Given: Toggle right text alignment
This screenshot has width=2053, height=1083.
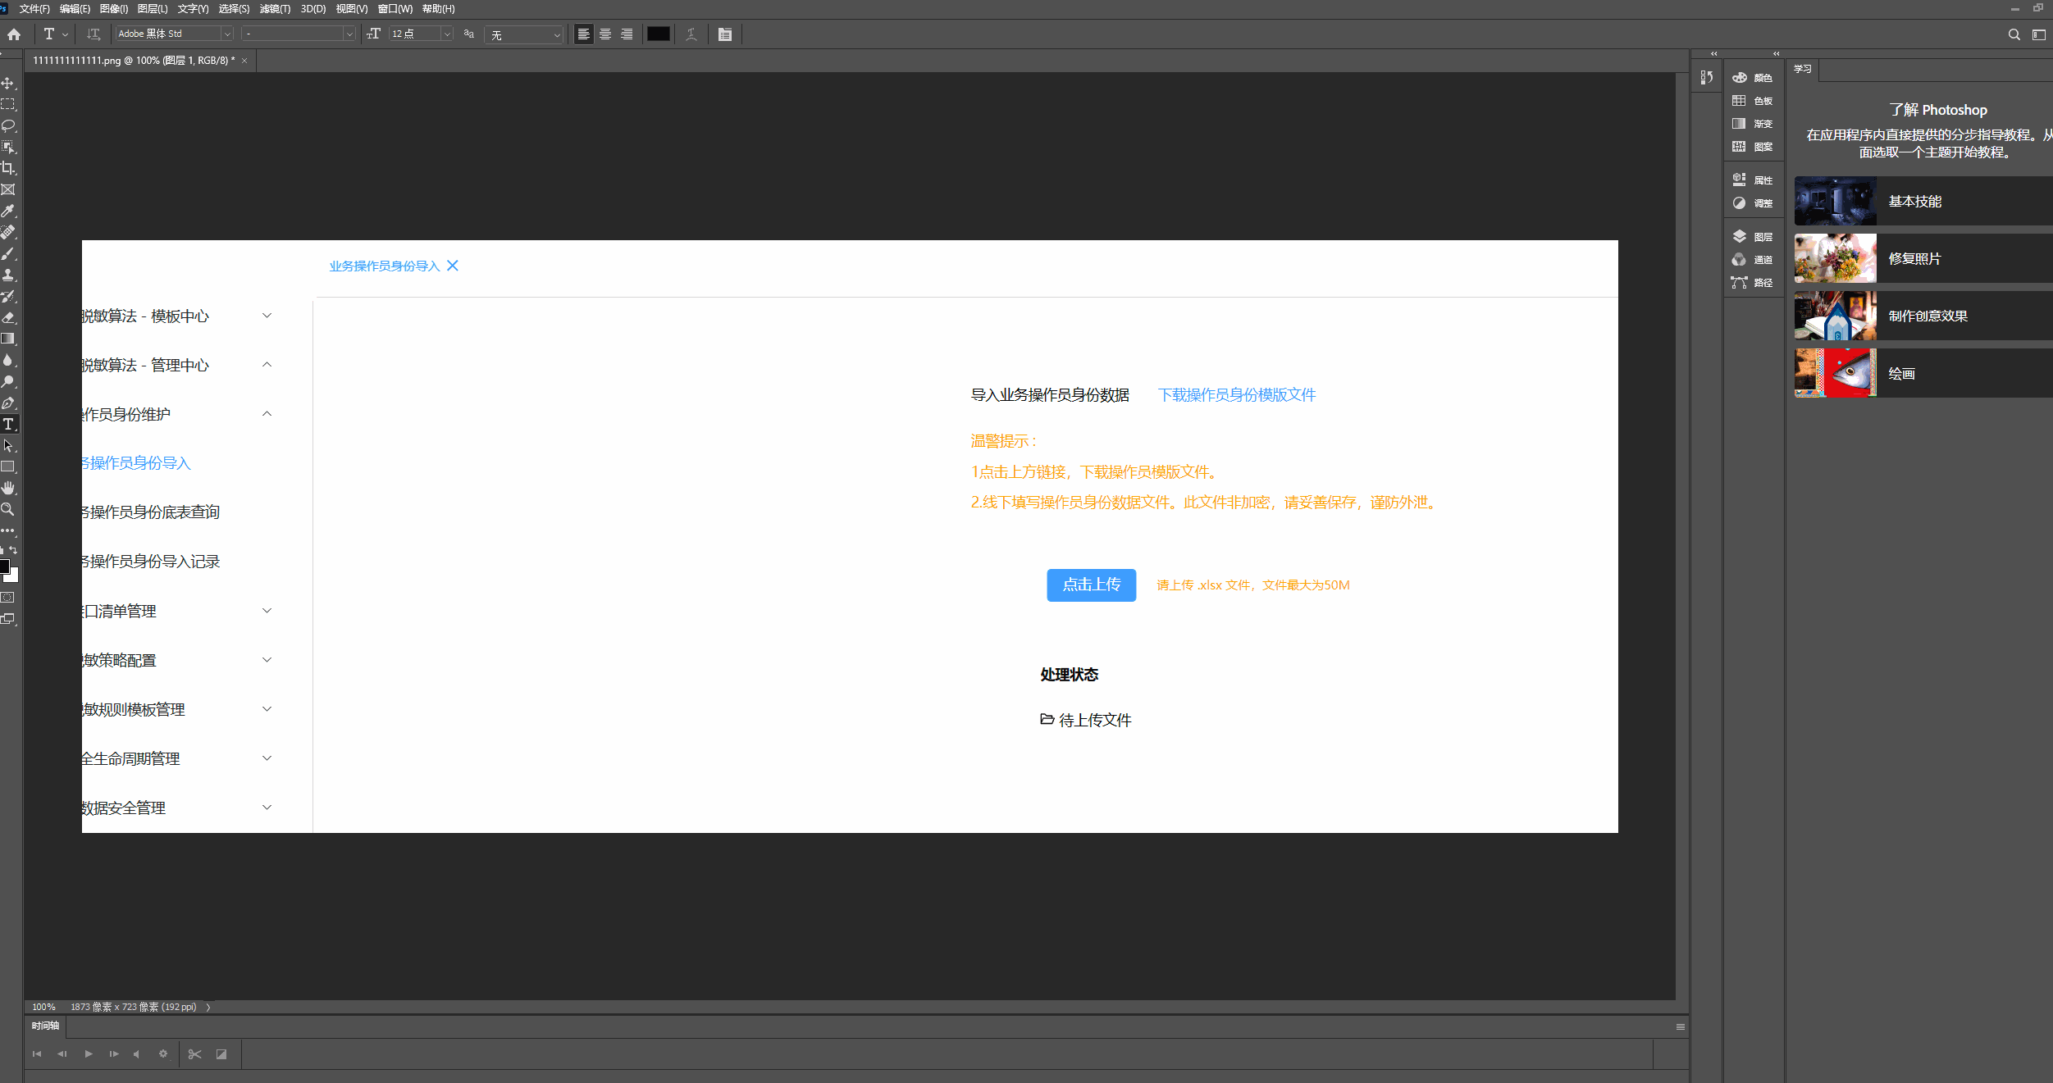Looking at the screenshot, I should point(627,34).
